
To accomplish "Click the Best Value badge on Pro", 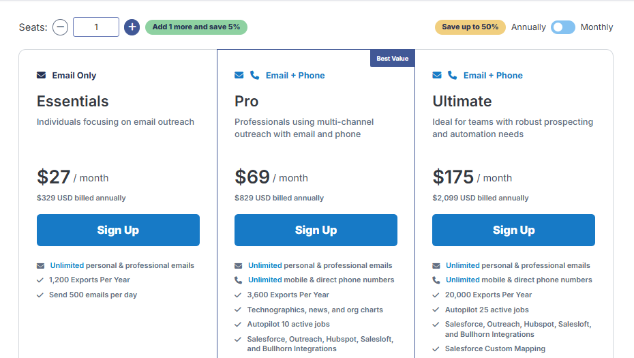I will coord(393,59).
